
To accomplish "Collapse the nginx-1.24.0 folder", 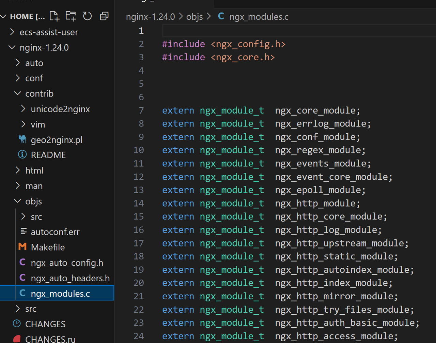I will point(44,47).
